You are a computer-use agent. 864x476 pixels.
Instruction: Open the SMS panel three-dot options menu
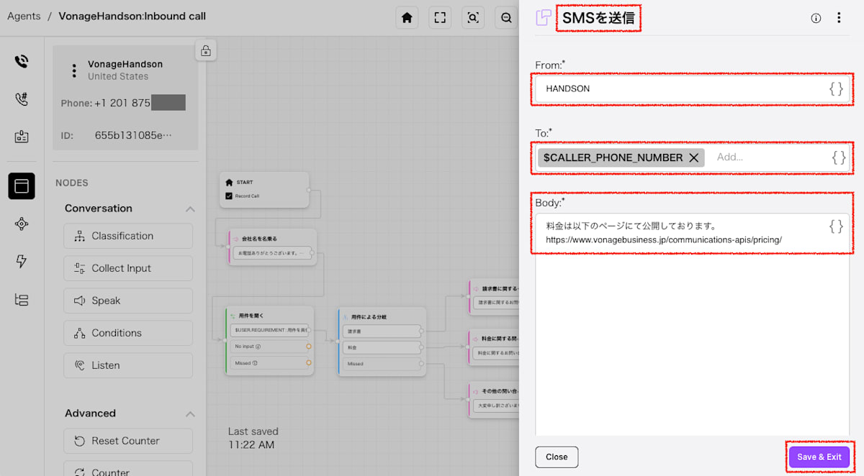point(839,18)
